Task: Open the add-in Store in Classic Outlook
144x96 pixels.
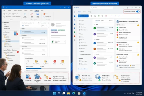Action: click(46, 14)
